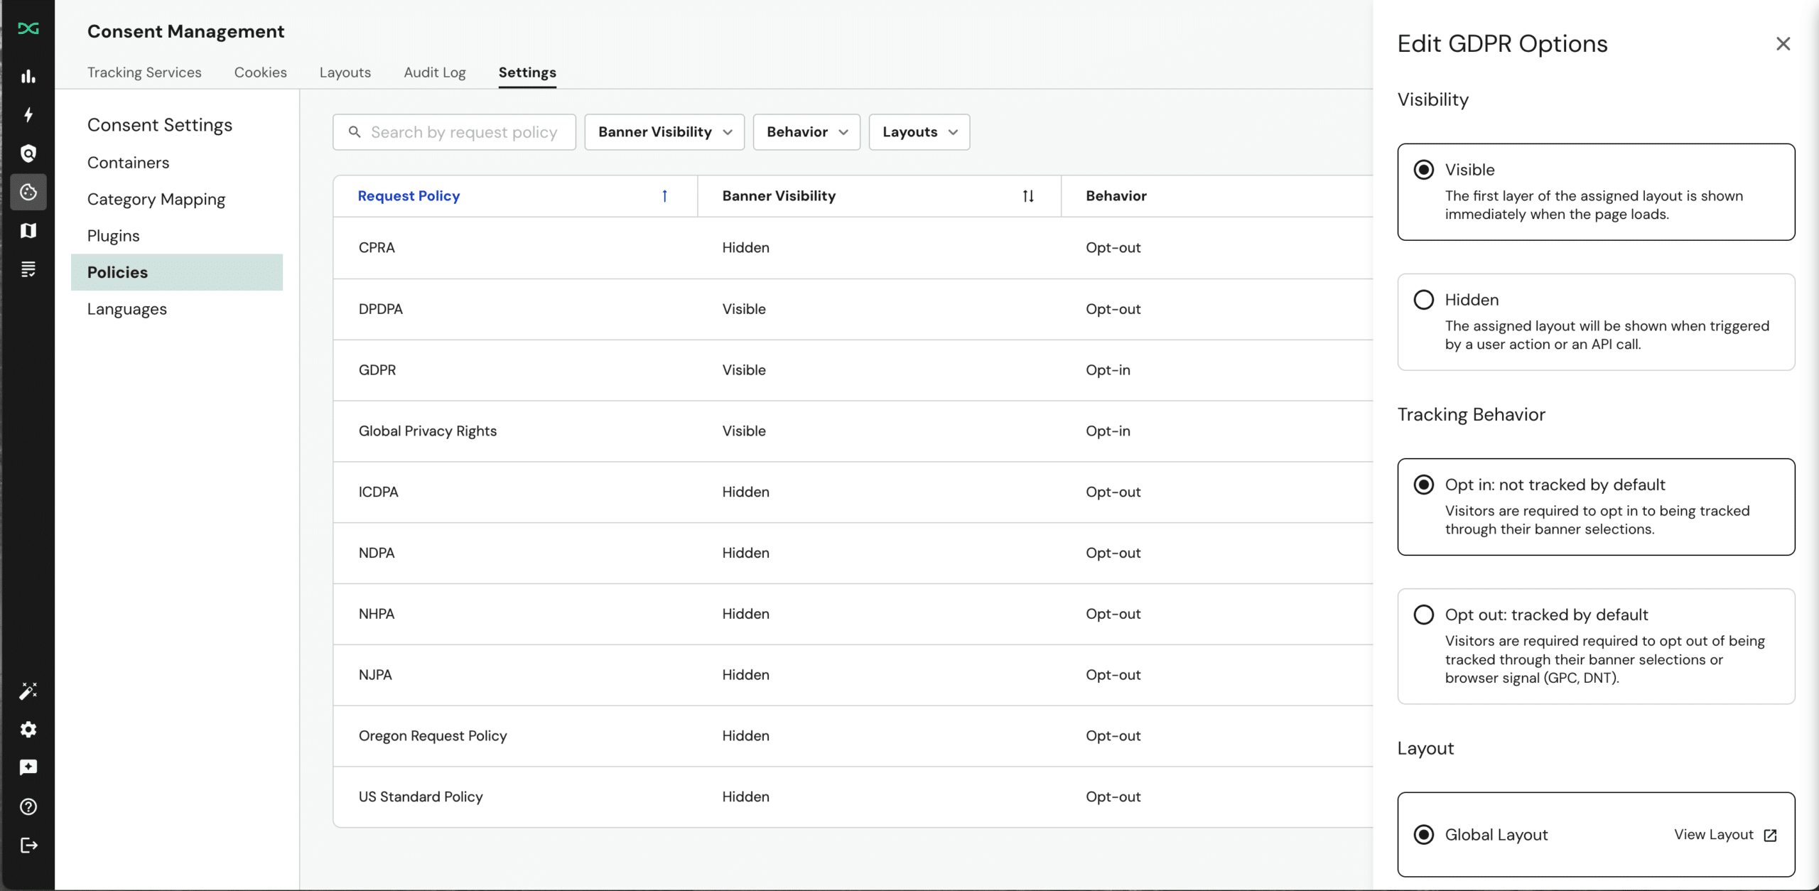This screenshot has width=1819, height=891.
Task: Expand the Layouts filter dropdown
Action: click(x=919, y=132)
